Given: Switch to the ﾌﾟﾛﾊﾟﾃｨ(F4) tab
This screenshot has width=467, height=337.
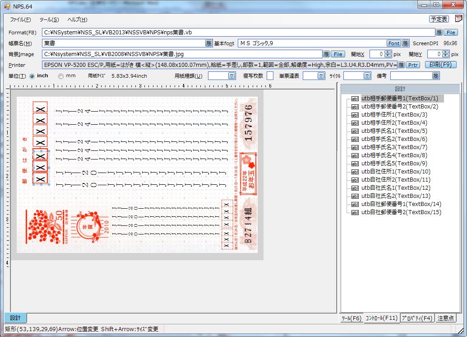Looking at the screenshot, I should (x=417, y=318).
